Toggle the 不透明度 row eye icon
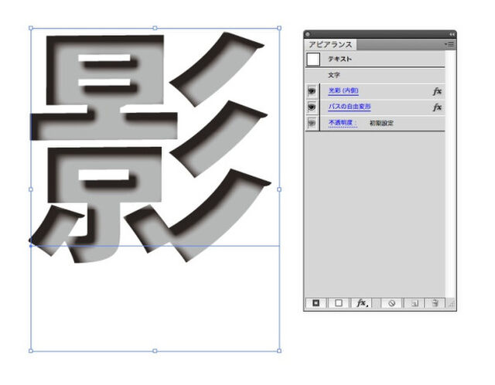 pyautogui.click(x=312, y=123)
